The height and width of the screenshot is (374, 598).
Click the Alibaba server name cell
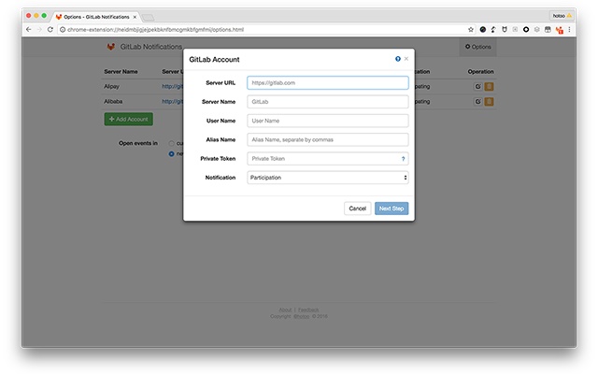click(113, 101)
